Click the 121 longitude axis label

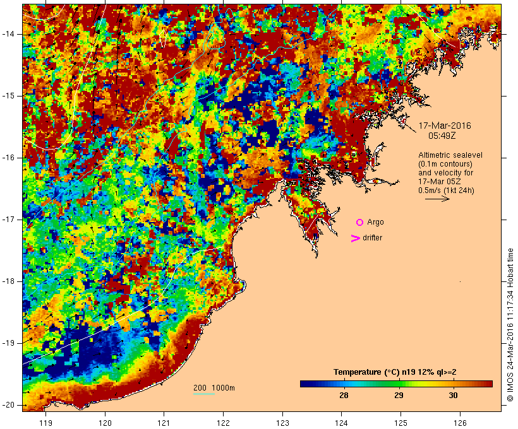click(164, 423)
